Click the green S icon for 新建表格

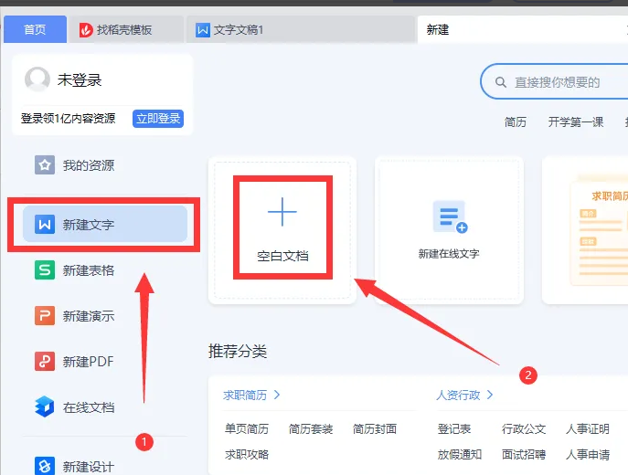45,269
